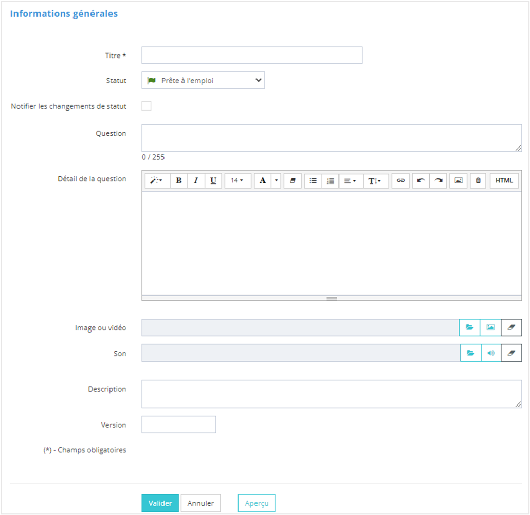Click the Valider button
This screenshot has height=515, width=530.
point(160,504)
